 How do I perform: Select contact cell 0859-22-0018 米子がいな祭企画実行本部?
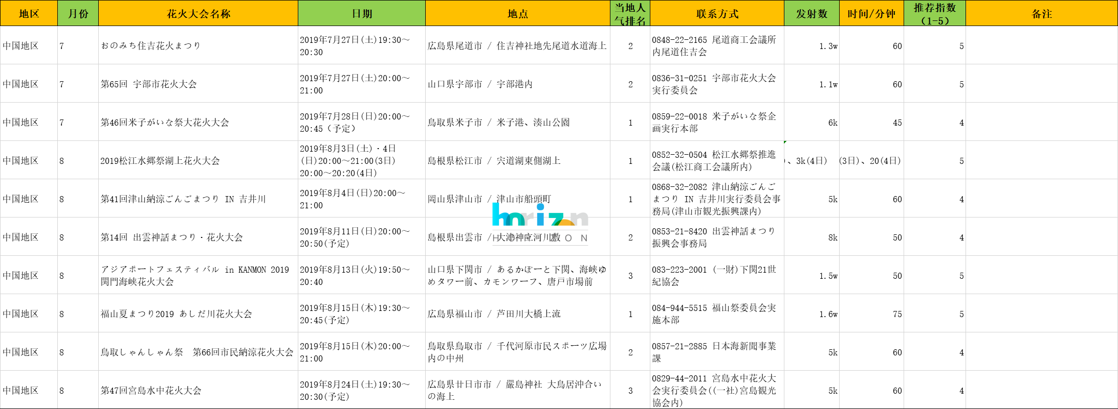coord(717,122)
